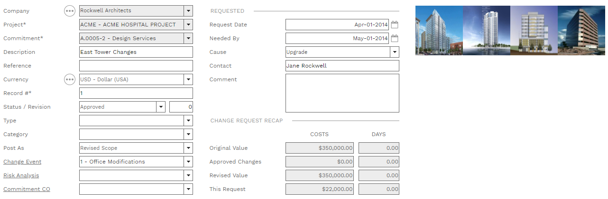Click the first glass tower thumbnail
Image resolution: width=608 pixels, height=199 pixels.
[439, 30]
